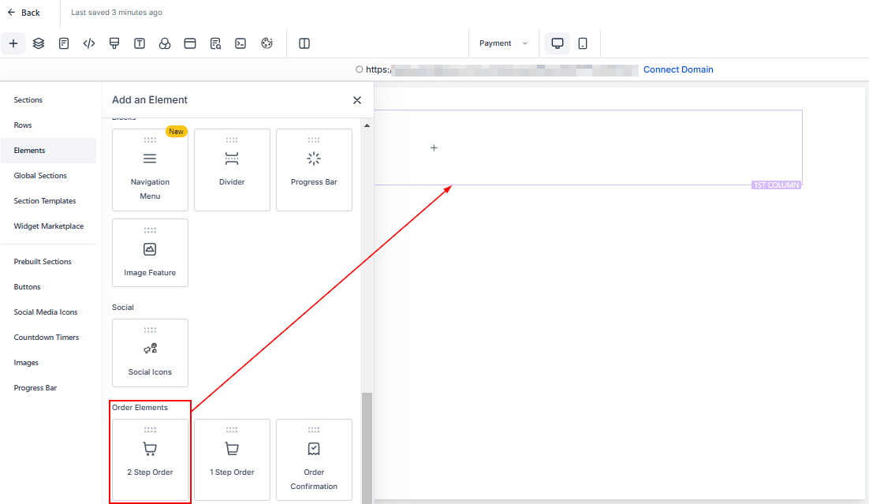Select the Progress Bar element card
The image size is (869, 504).
pos(314,170)
